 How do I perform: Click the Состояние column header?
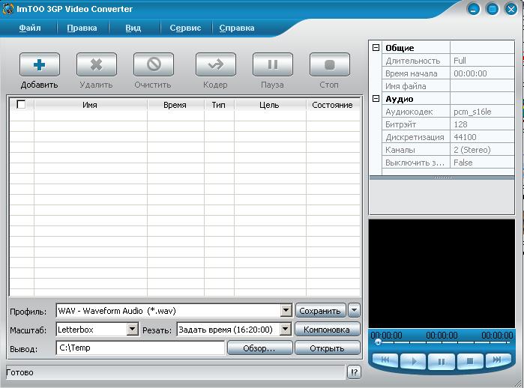333,105
